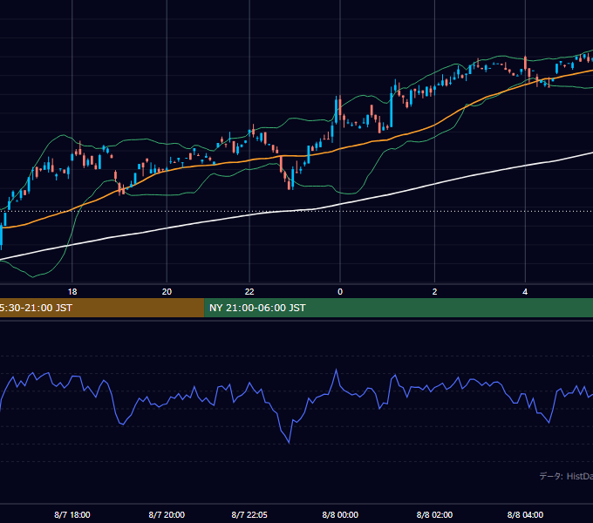This screenshot has width=593, height=523.
Task: Click the 8/7 22:05 date label
Action: (x=249, y=514)
